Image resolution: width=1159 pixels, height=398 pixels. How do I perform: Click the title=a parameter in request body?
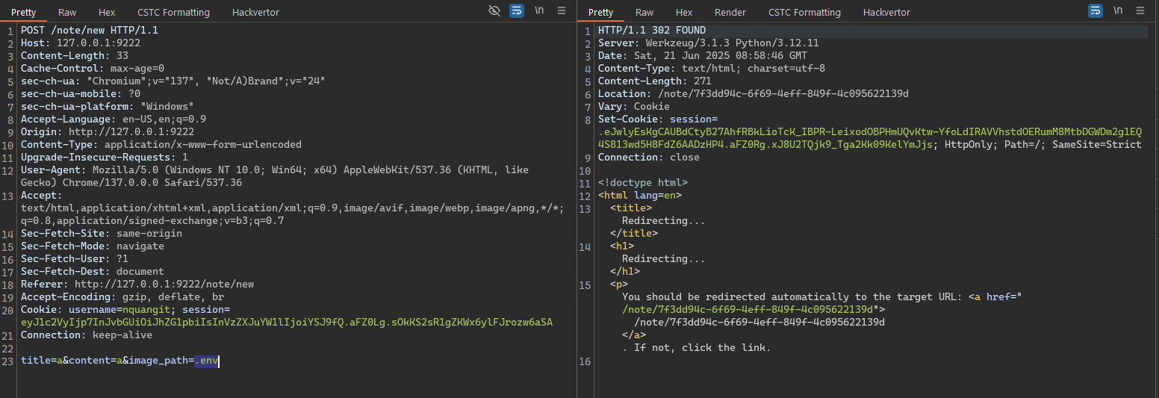pos(42,361)
